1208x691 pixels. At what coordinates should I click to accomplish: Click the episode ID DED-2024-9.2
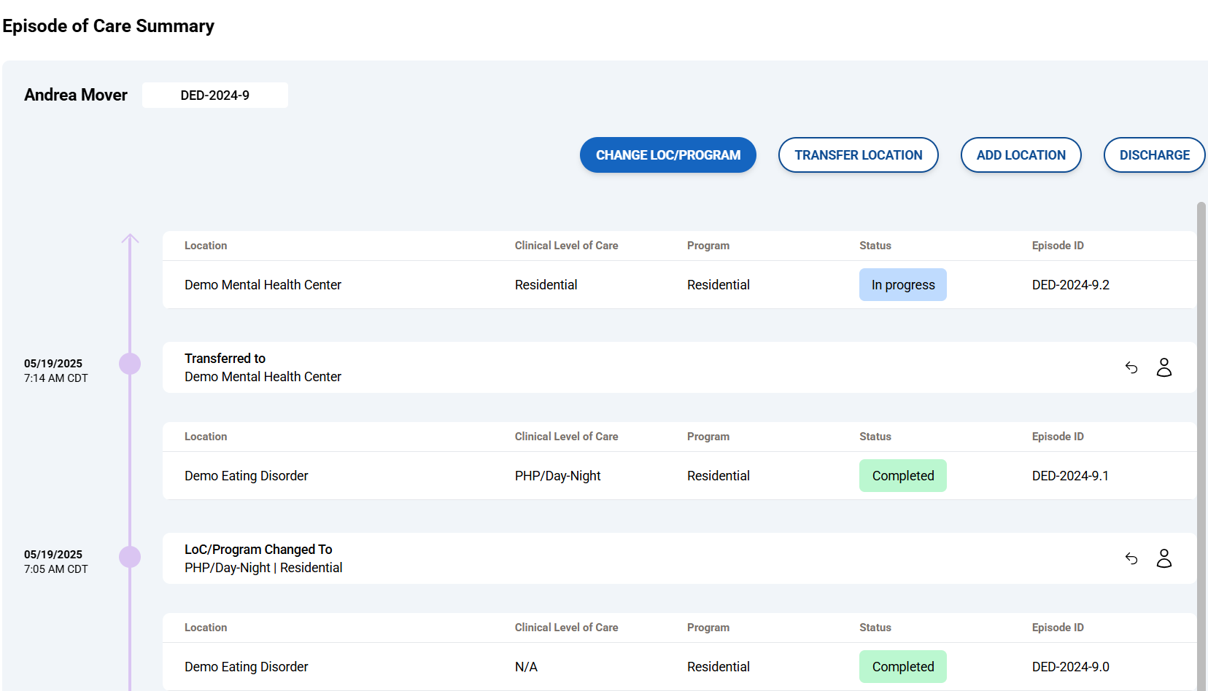(1070, 285)
